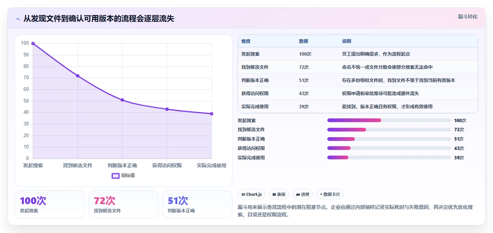Screen dimensions: 493x233
Task: Click the 43次 value beside progress bars
Action: click(x=459, y=148)
